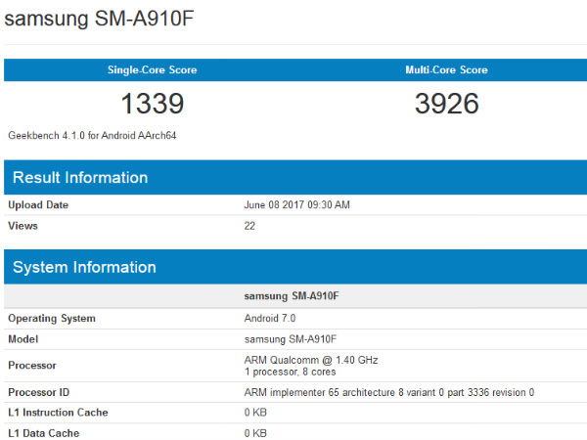587x440 pixels.
Task: Click the multi-core score value 3926
Action: tap(447, 104)
